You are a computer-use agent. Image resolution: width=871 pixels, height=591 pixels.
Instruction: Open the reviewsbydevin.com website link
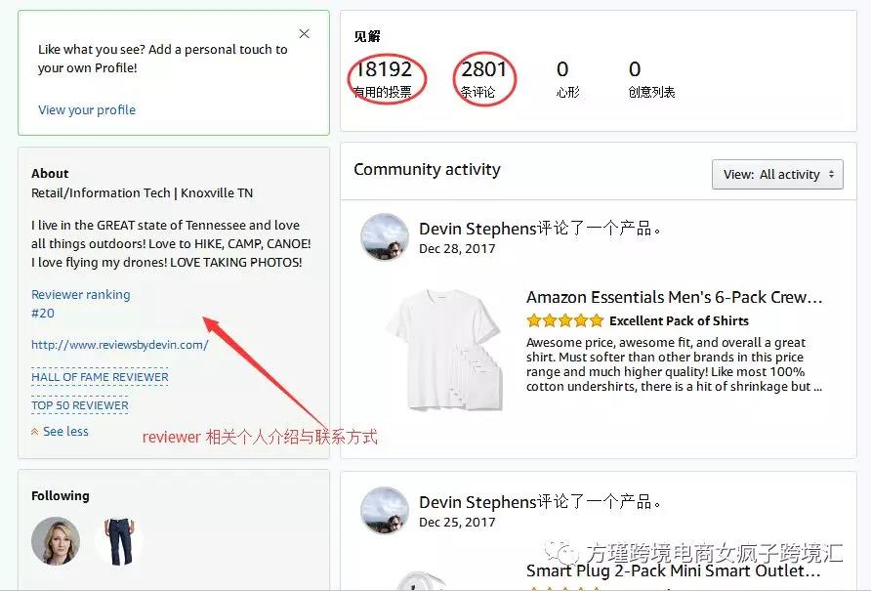pyautogui.click(x=119, y=345)
